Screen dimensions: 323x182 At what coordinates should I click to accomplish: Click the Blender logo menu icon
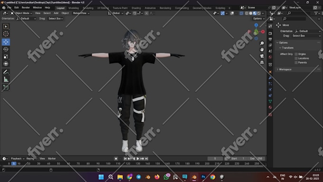4,8
